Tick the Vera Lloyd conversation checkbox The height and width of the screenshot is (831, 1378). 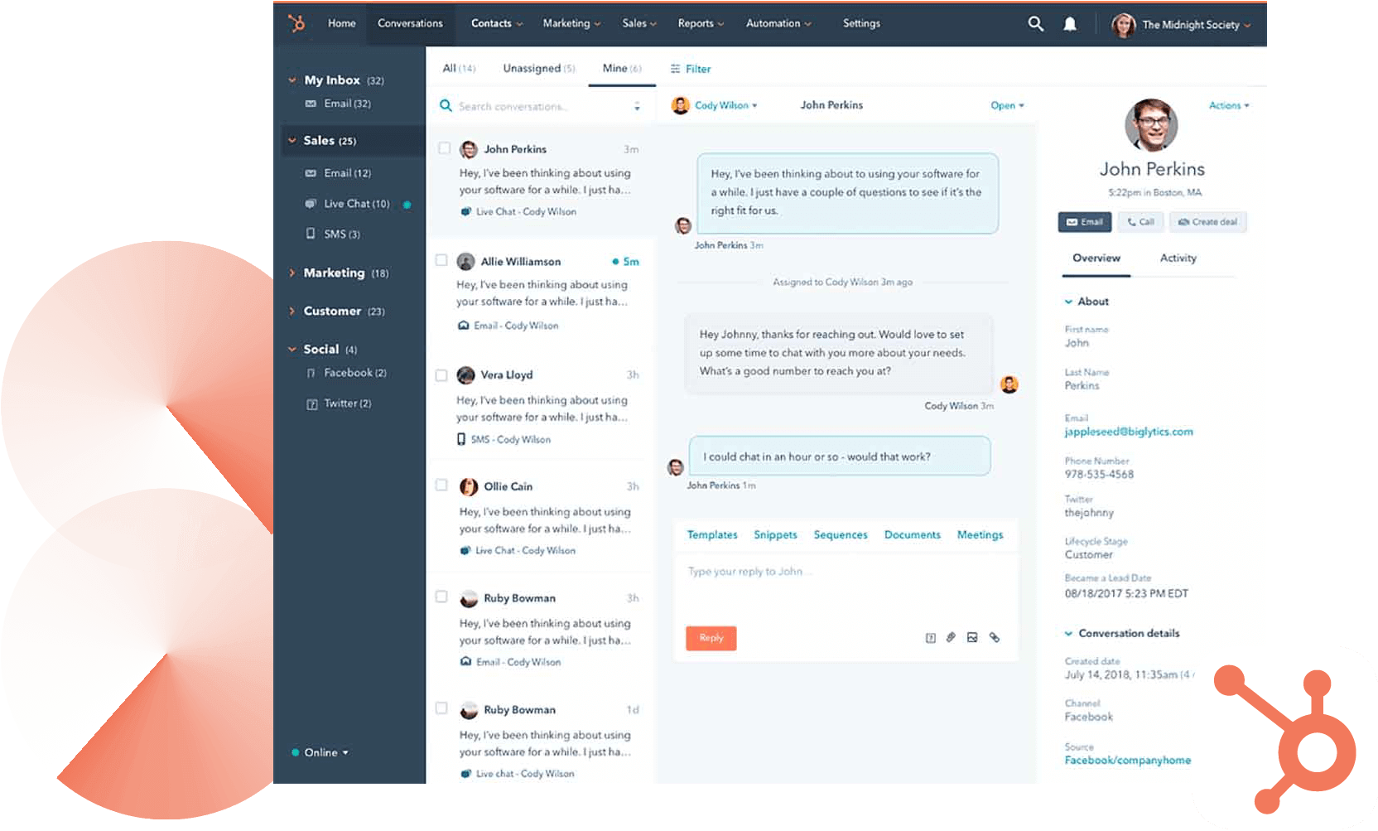point(441,374)
